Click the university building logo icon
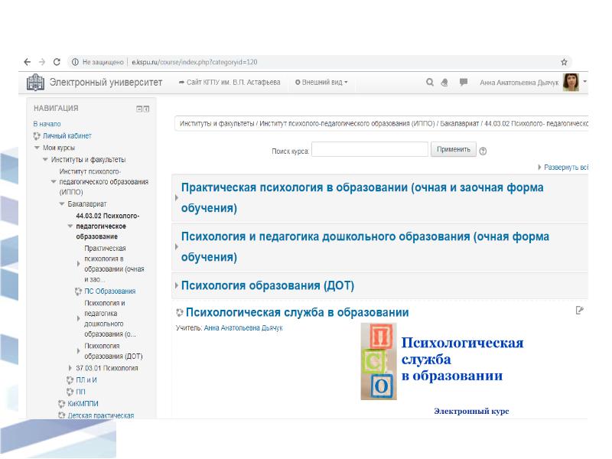The height and width of the screenshot is (459, 612). (36, 83)
